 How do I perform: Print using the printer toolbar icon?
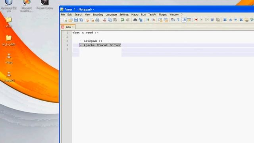(97, 20)
